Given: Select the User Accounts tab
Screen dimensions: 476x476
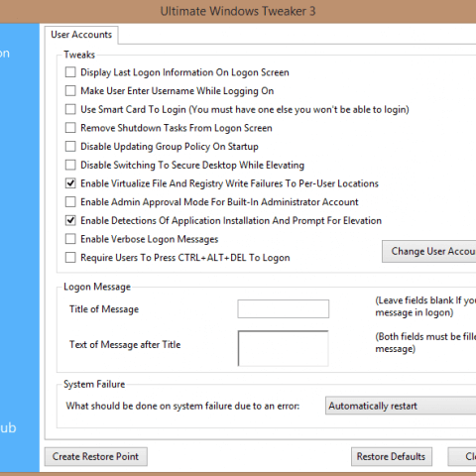Looking at the screenshot, I should click(x=81, y=35).
